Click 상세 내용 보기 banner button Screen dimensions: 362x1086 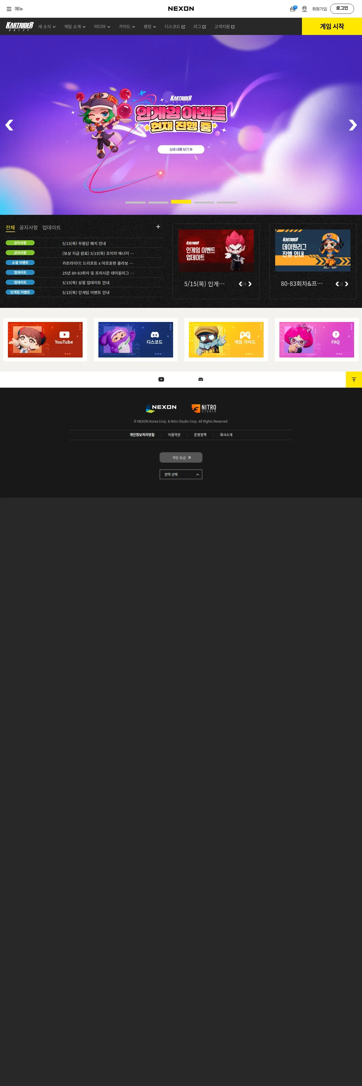181,149
